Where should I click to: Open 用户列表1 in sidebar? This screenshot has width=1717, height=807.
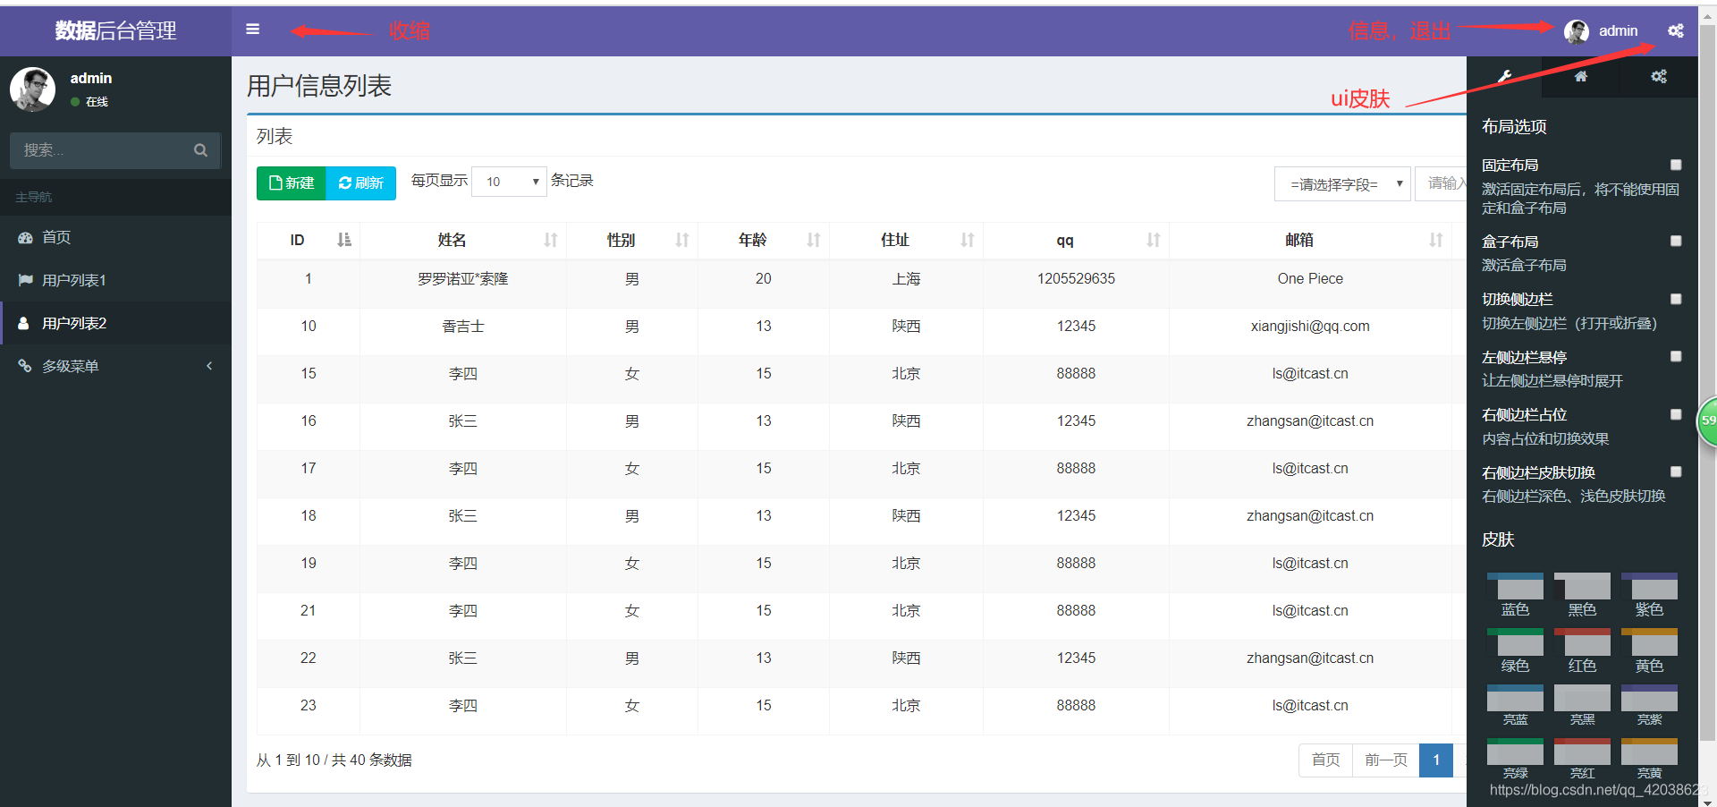(x=115, y=280)
